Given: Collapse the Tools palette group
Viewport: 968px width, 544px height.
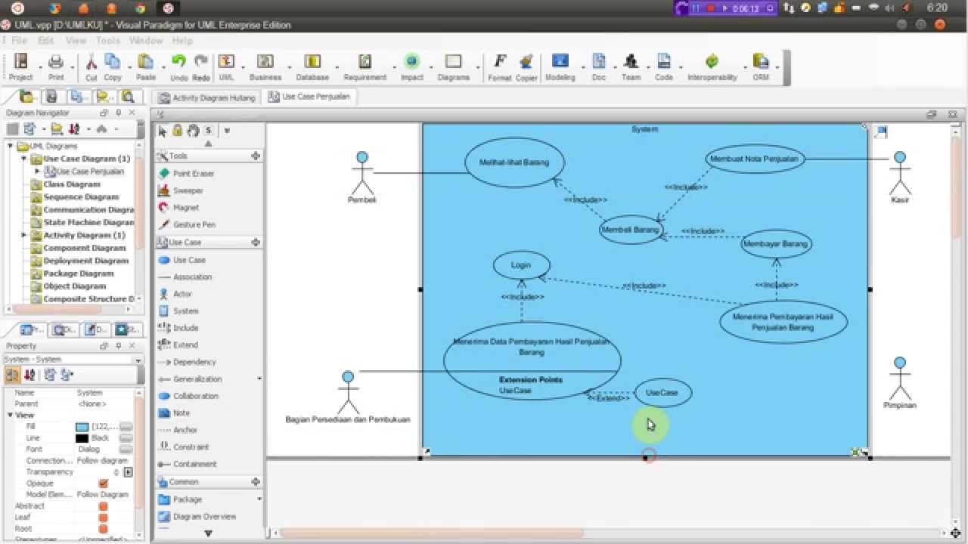Looking at the screenshot, I should tap(256, 156).
